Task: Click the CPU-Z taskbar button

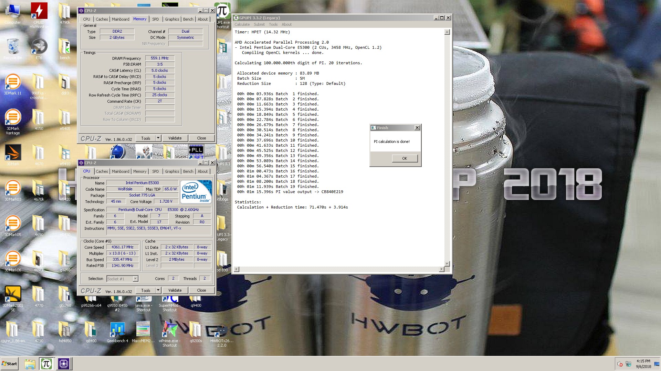Action: (64, 364)
